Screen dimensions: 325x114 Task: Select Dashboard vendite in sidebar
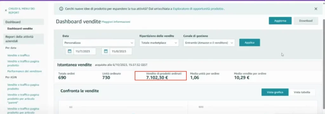pos(20,28)
